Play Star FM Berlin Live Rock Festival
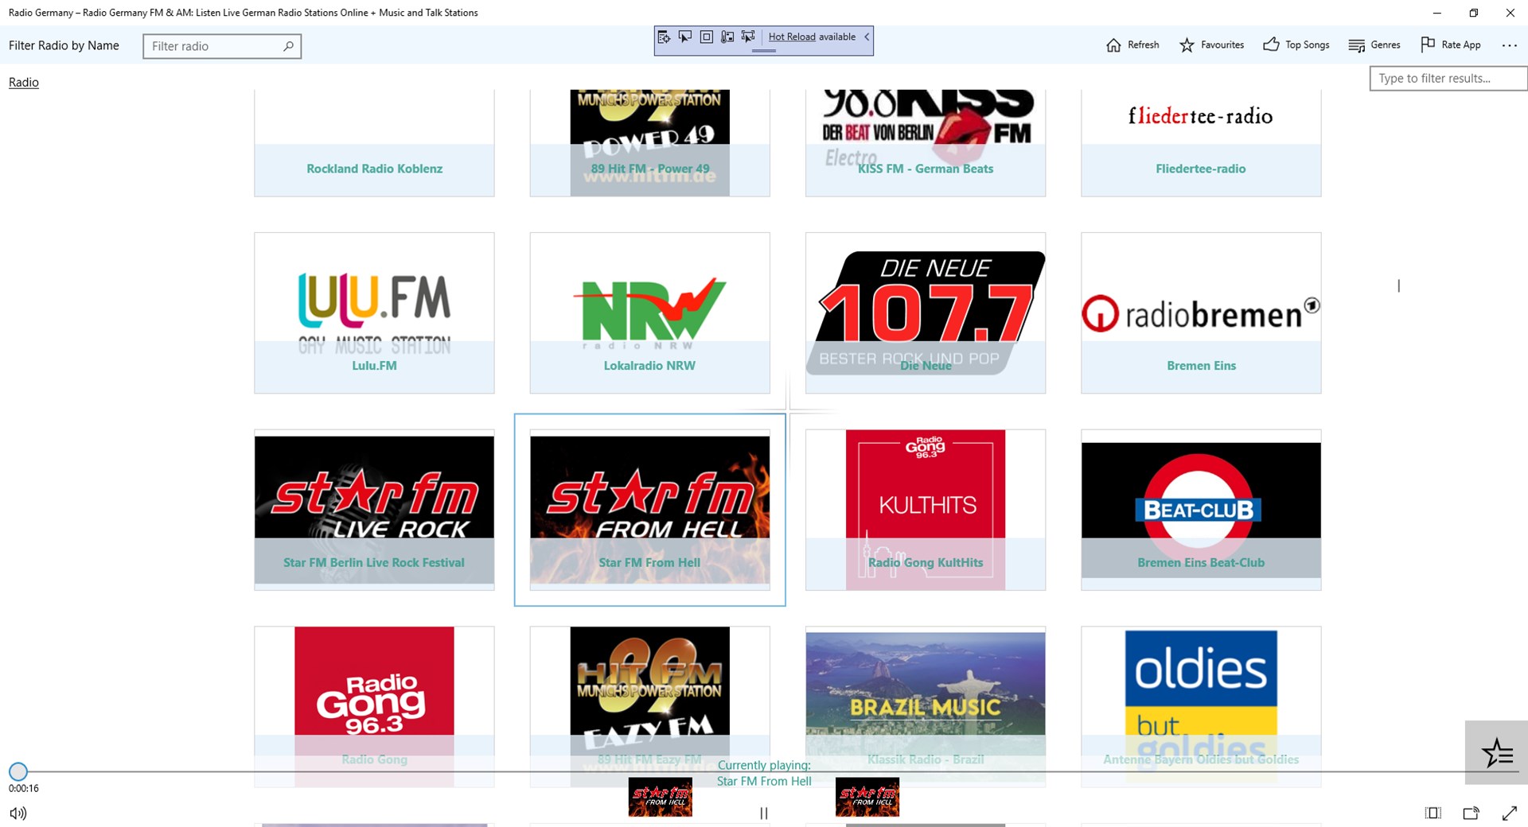1528x827 pixels. (374, 510)
